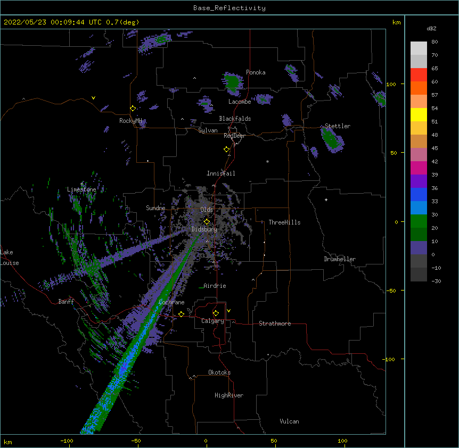Select the yellow diamond between Olds and Didsbury
Viewport: 459px width, 448px height.
pos(207,221)
